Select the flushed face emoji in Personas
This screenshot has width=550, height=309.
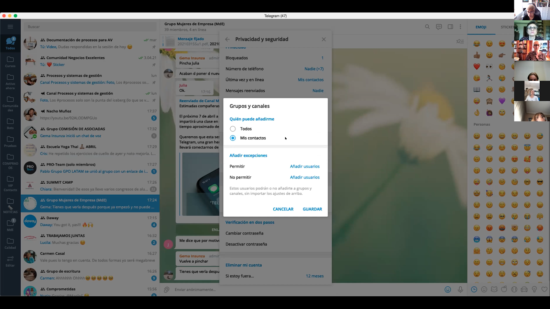pos(527,228)
